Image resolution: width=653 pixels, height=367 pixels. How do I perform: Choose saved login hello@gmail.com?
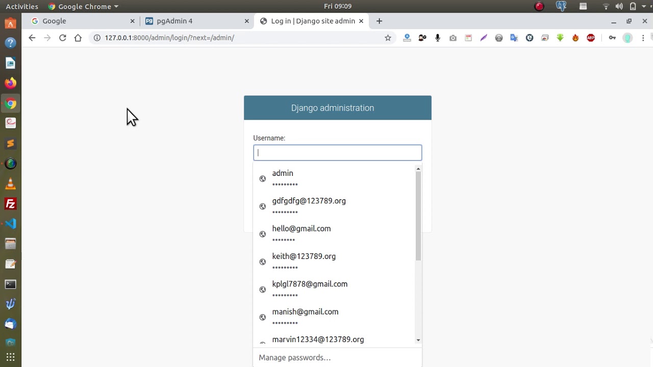coord(334,234)
